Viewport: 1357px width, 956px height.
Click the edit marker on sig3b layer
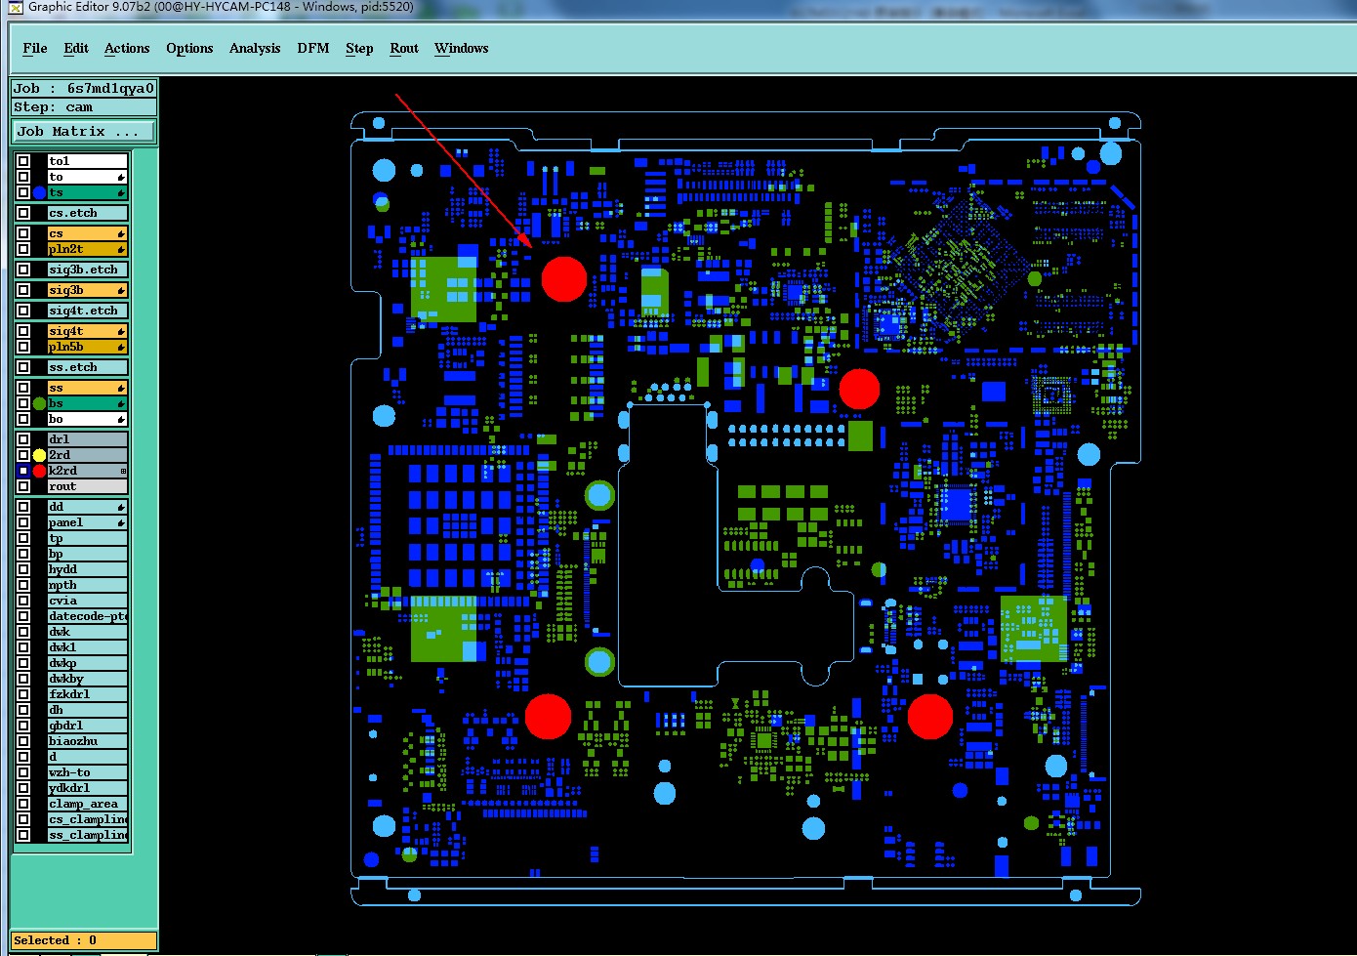(x=121, y=291)
